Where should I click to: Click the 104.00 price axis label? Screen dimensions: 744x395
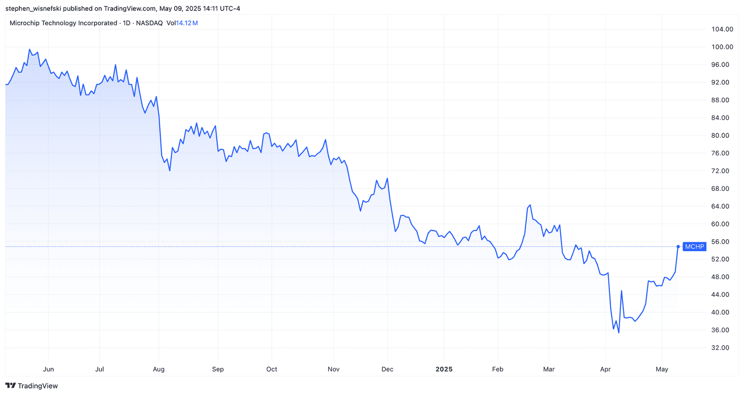point(721,29)
